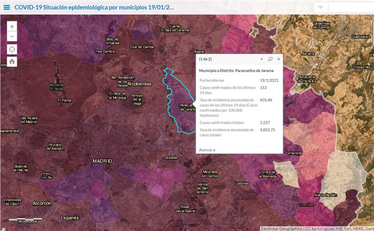Zoom in on the map
Screen dimensions: 374x231
click(12, 26)
